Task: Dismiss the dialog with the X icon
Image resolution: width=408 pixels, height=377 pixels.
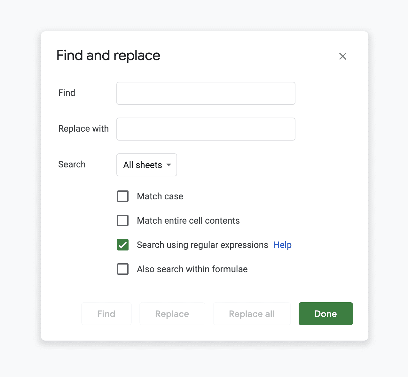Action: pos(343,56)
